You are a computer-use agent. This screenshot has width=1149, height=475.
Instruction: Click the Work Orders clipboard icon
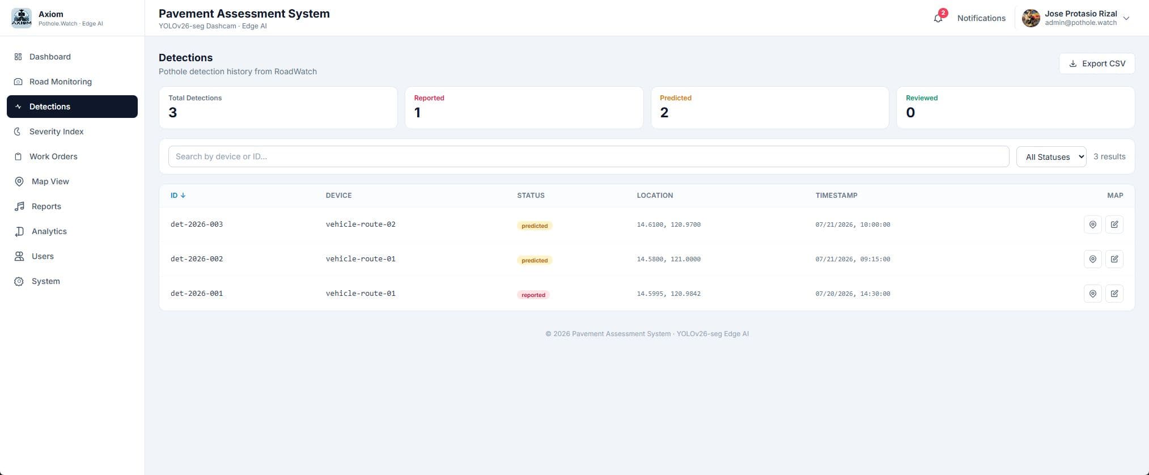click(18, 156)
